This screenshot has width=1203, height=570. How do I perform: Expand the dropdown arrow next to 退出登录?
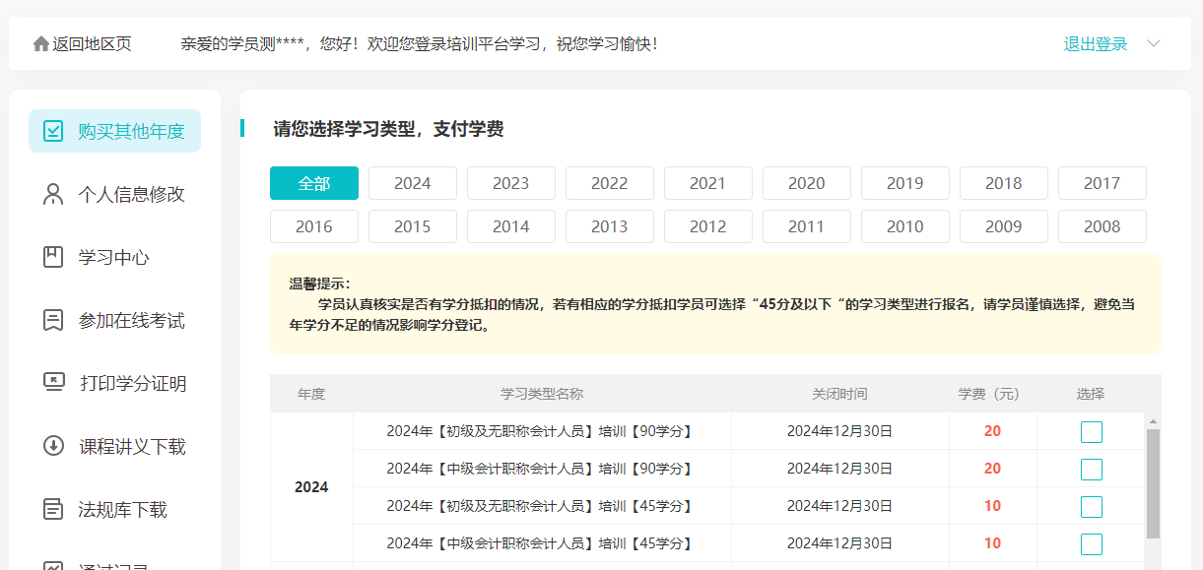click(1154, 44)
